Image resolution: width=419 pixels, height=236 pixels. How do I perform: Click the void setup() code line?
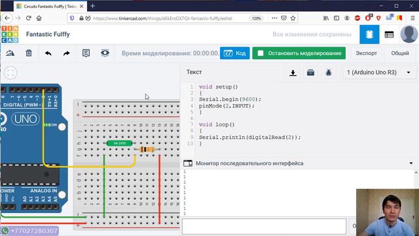(218, 87)
